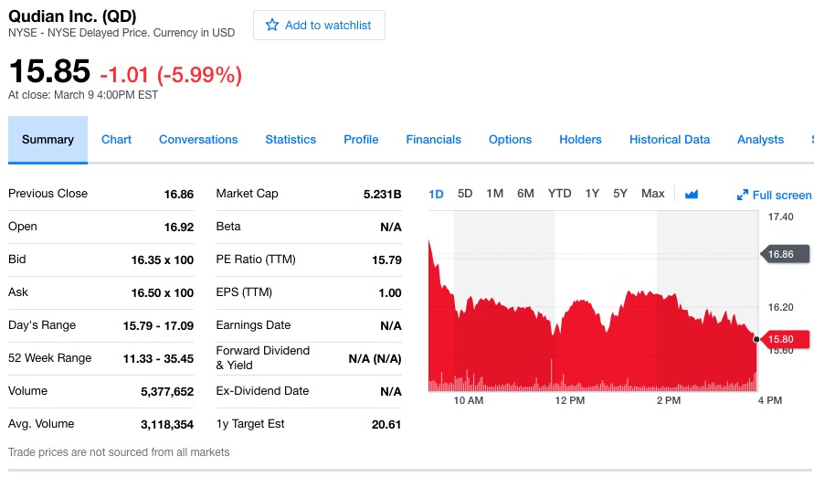The image size is (814, 477).
Task: Click the 15.85 current price
Action: (49, 71)
